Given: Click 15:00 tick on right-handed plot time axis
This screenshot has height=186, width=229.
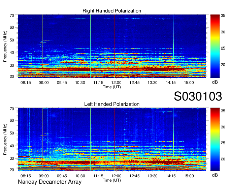Looking at the screenshot, I should (189, 83).
